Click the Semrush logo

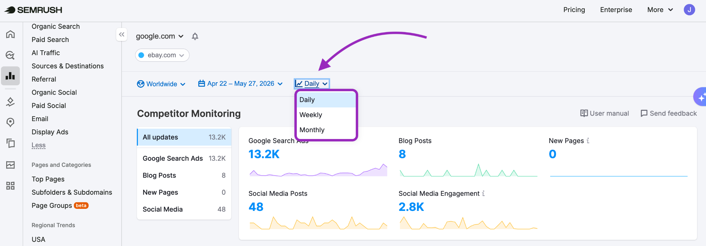click(33, 10)
